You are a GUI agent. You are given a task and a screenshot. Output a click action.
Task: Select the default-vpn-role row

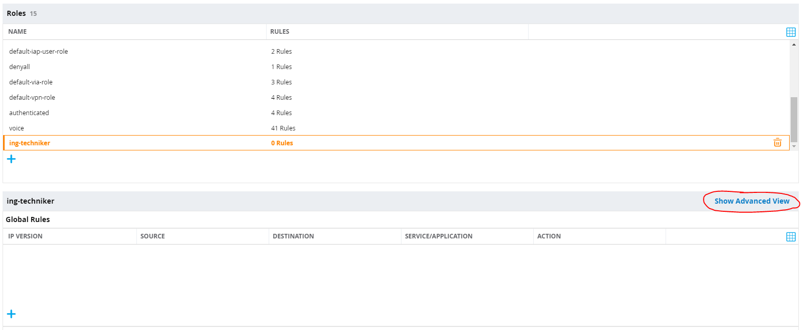tap(32, 97)
